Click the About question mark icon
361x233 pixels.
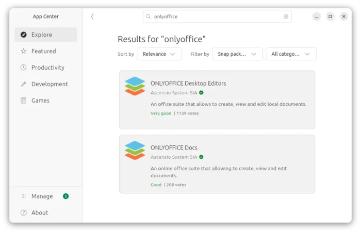click(24, 212)
